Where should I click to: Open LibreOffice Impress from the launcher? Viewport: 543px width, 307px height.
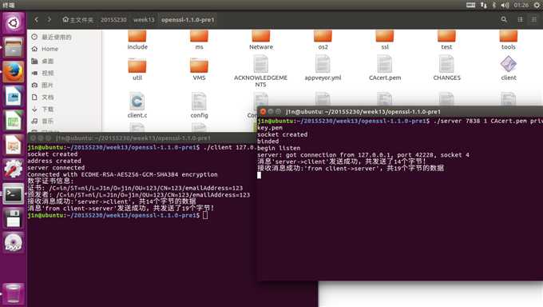(13, 145)
